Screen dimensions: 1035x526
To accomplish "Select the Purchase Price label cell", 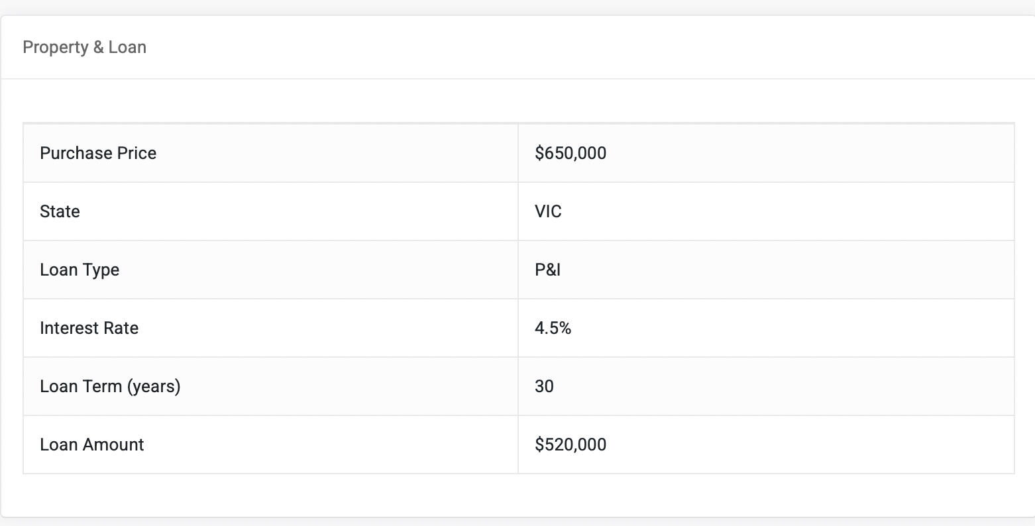I will (98, 153).
